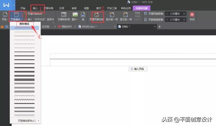Screen dimensions: 216x126
Task: Open the 页码 dropdown arrow
Action: (x=8, y=20)
